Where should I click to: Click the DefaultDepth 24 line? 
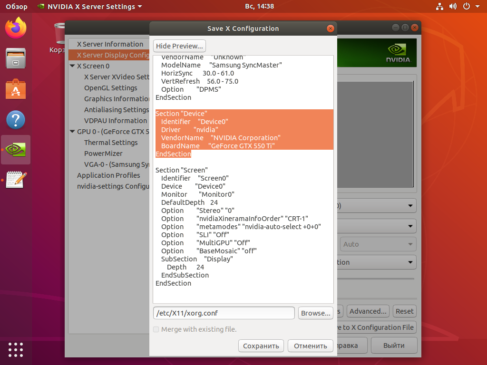(189, 202)
